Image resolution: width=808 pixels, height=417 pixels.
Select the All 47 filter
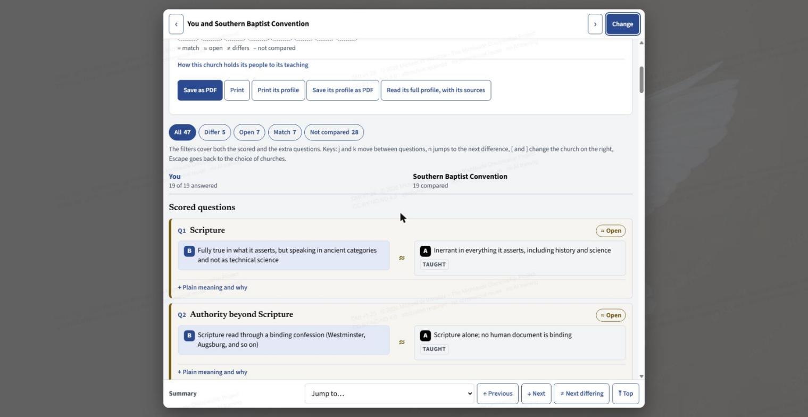(x=182, y=132)
